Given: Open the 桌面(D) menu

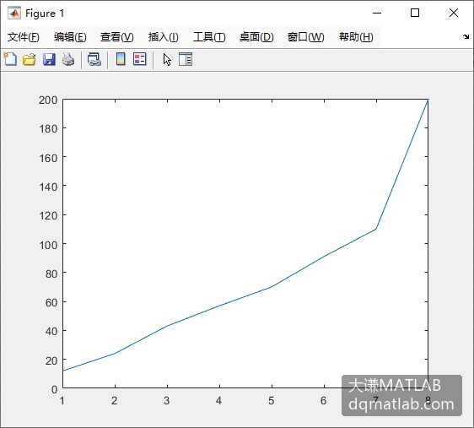Looking at the screenshot, I should pos(256,37).
